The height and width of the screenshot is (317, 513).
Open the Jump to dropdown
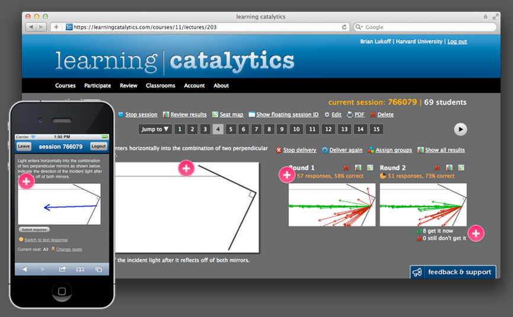(155, 129)
